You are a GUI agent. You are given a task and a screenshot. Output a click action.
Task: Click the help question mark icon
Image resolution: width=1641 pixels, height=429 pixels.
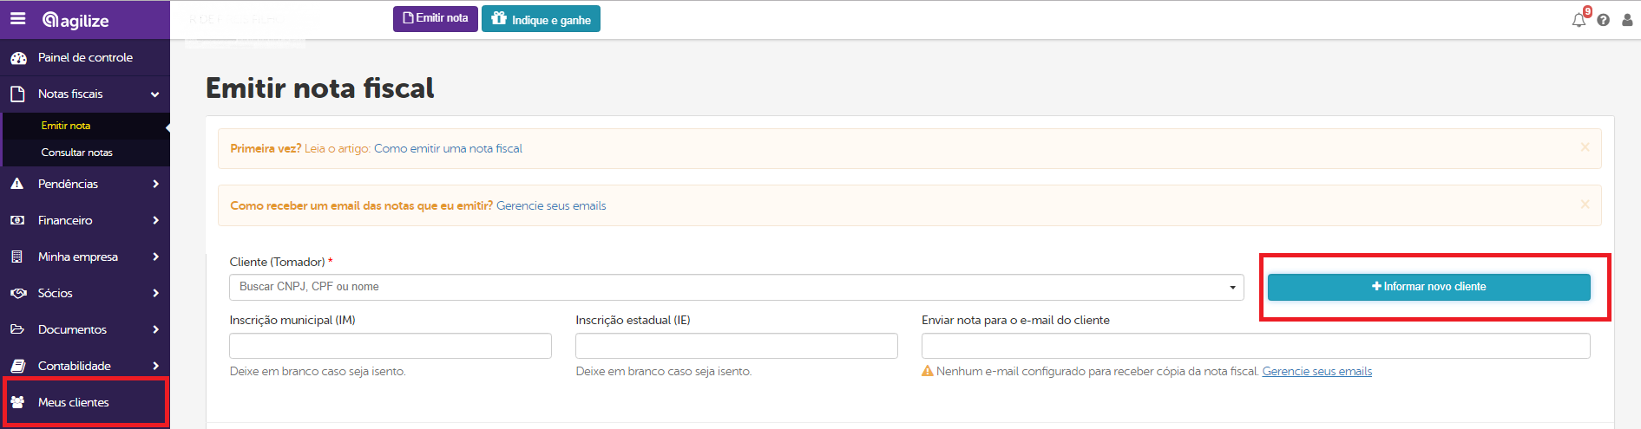(x=1603, y=20)
